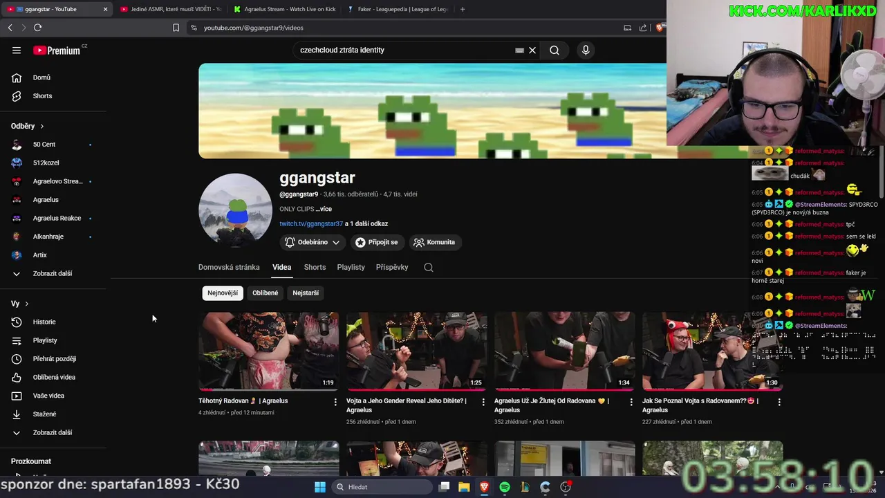Clear the search query with X
Screen dimensions: 885x498
click(x=532, y=50)
